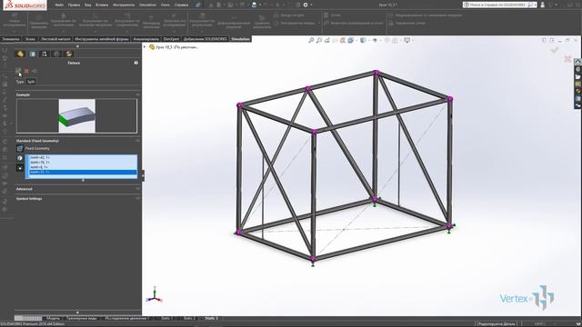Expand the Advanced section
The width and height of the screenshot is (582, 327).
pyautogui.click(x=137, y=189)
